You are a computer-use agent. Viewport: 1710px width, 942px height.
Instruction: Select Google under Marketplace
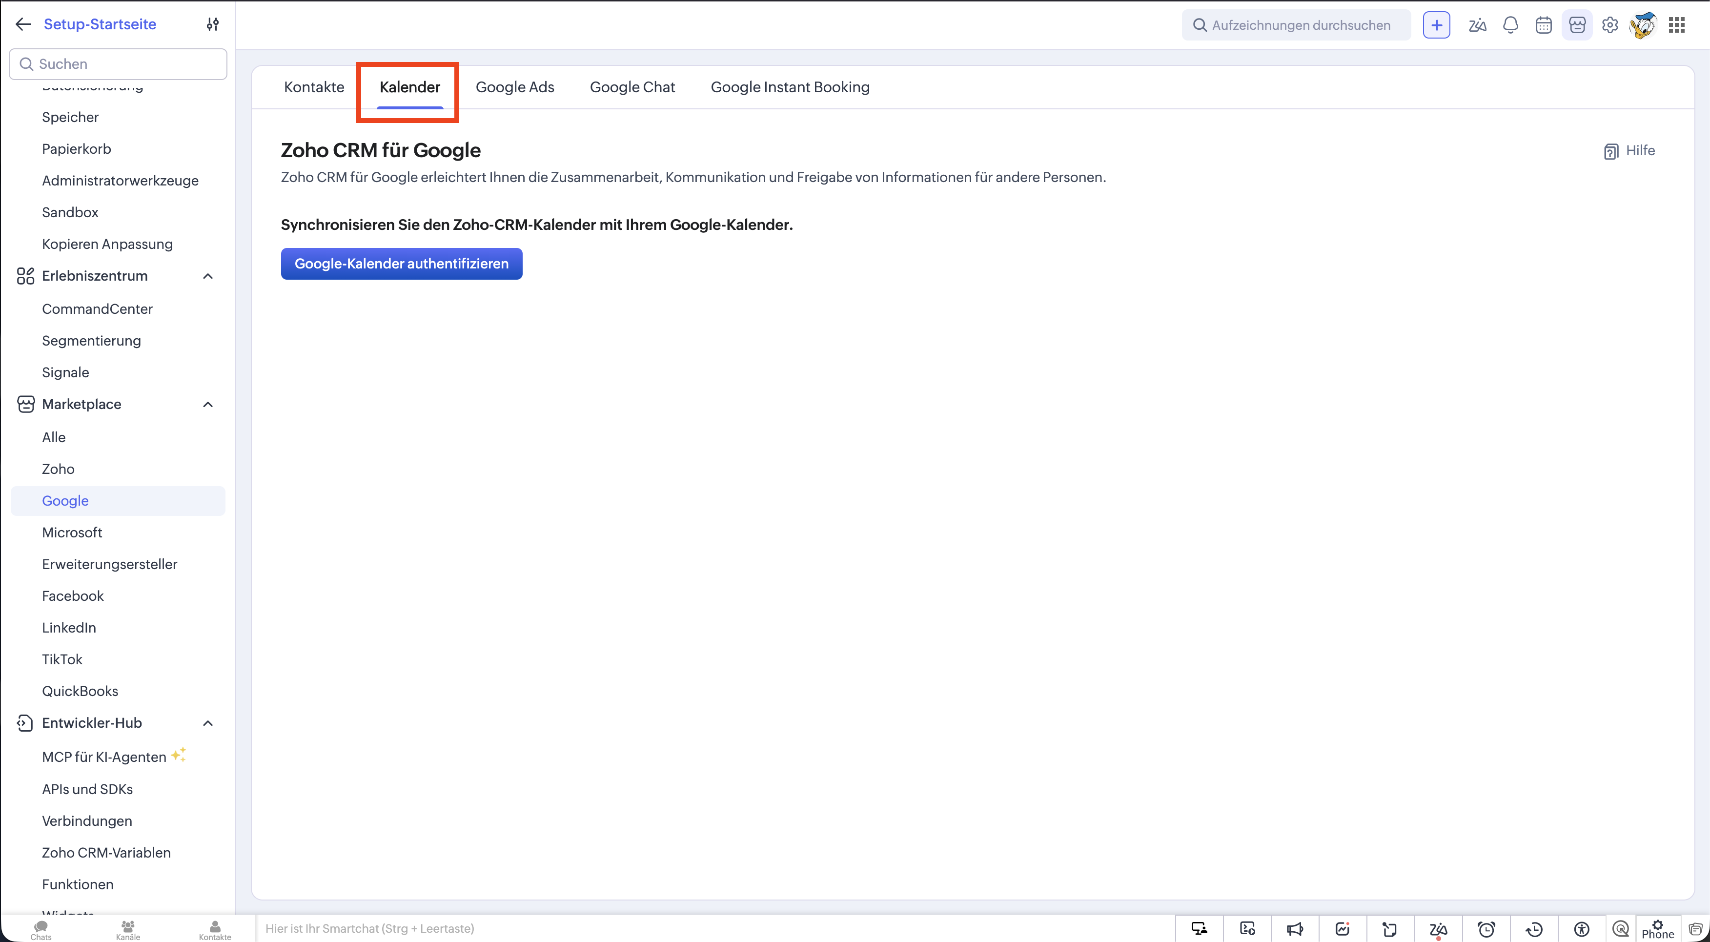pyautogui.click(x=118, y=501)
